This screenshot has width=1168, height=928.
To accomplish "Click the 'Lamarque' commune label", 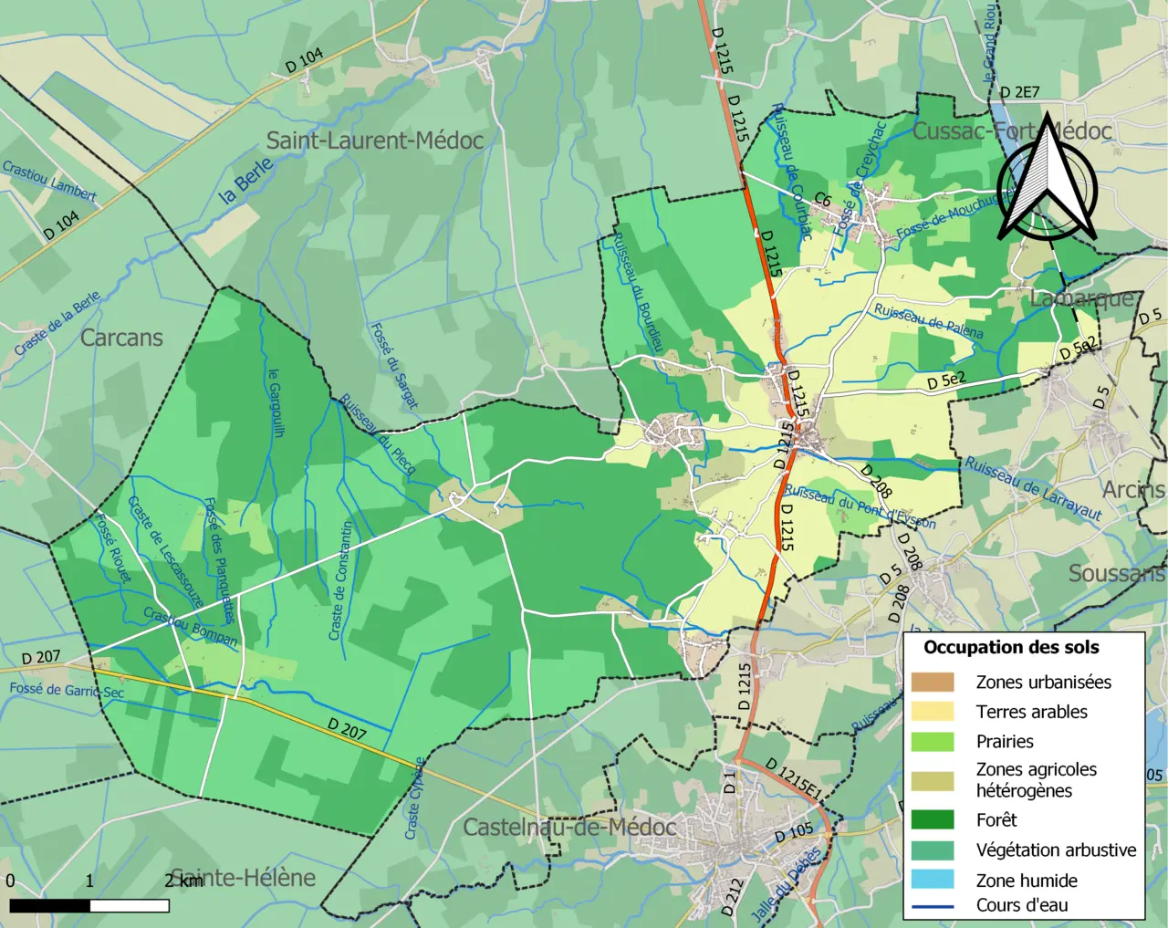I will click(x=1084, y=298).
